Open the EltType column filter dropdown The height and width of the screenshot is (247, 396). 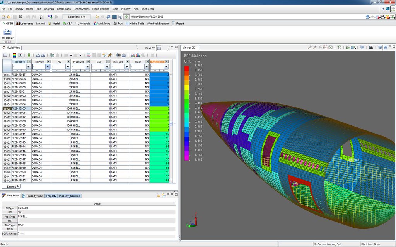[x=48, y=66]
